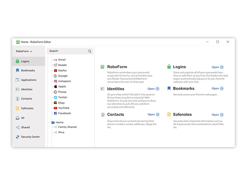Open the Family Shared folder

tap(67, 127)
